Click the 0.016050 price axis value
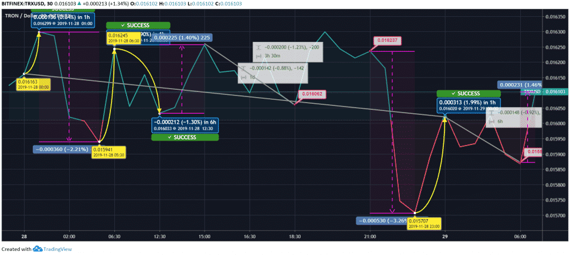This screenshot has height=256, width=571. 555,109
